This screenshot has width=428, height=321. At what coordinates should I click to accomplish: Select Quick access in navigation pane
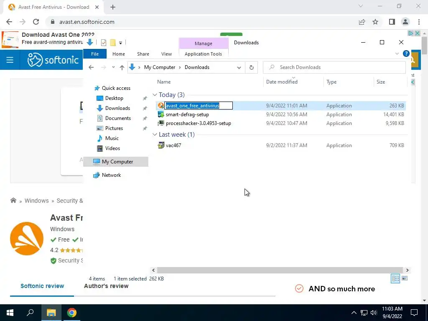116,88
